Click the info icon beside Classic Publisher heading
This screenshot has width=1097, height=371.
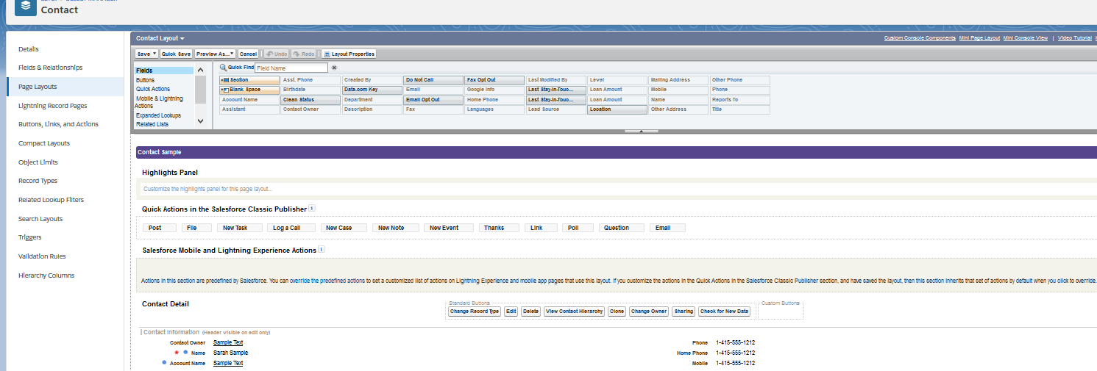[x=312, y=209]
